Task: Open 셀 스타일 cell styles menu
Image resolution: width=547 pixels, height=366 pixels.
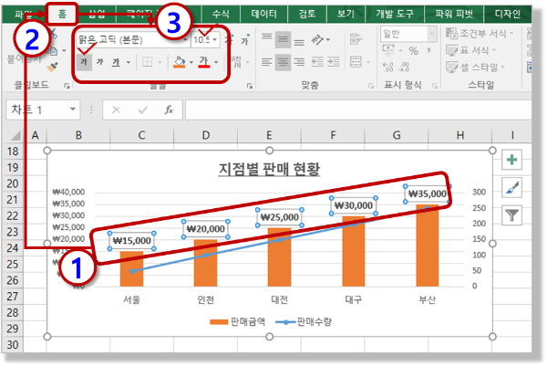Action: pos(476,67)
